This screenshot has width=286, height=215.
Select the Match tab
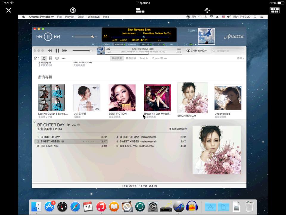144,58
